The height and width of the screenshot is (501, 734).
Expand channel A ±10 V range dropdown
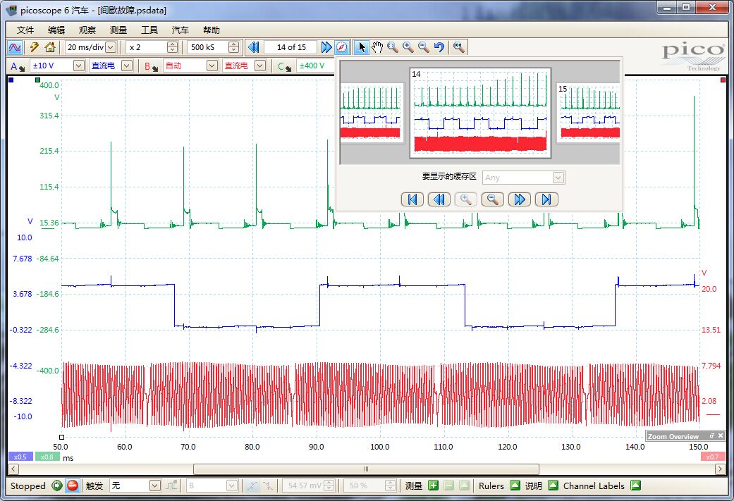click(78, 66)
